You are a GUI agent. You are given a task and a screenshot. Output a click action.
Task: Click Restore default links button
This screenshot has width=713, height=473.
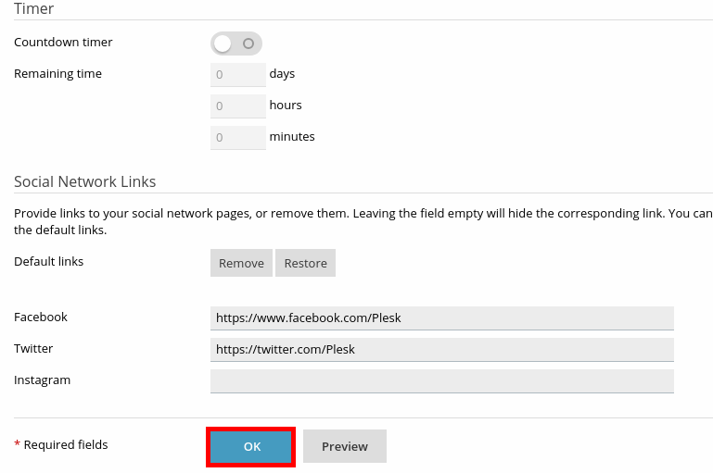[x=305, y=263]
